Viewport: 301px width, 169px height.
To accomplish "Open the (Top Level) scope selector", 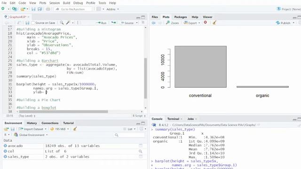I will pyautogui.click(x=27, y=116).
